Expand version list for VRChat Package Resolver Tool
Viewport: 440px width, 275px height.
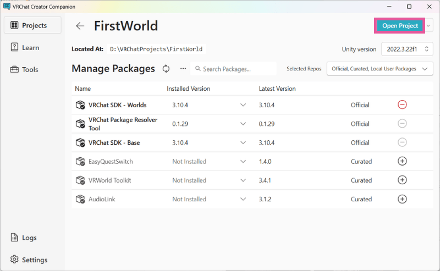pos(243,124)
